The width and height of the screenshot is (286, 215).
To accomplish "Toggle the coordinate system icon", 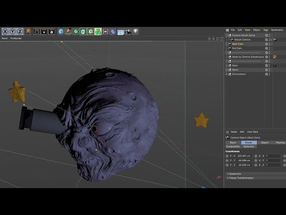I will [27, 32].
